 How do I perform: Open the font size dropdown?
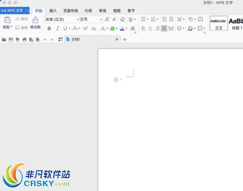point(101,19)
